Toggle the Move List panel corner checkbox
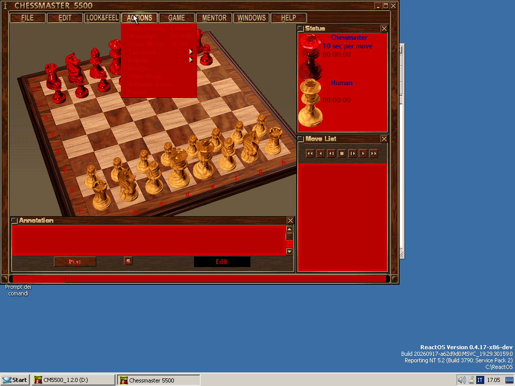The height and width of the screenshot is (386, 515). point(300,139)
